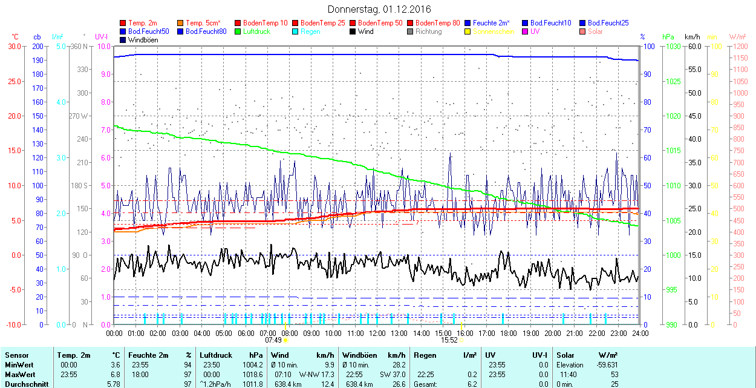
Task: Select the Durchschnitt row label
Action: [x=27, y=384]
